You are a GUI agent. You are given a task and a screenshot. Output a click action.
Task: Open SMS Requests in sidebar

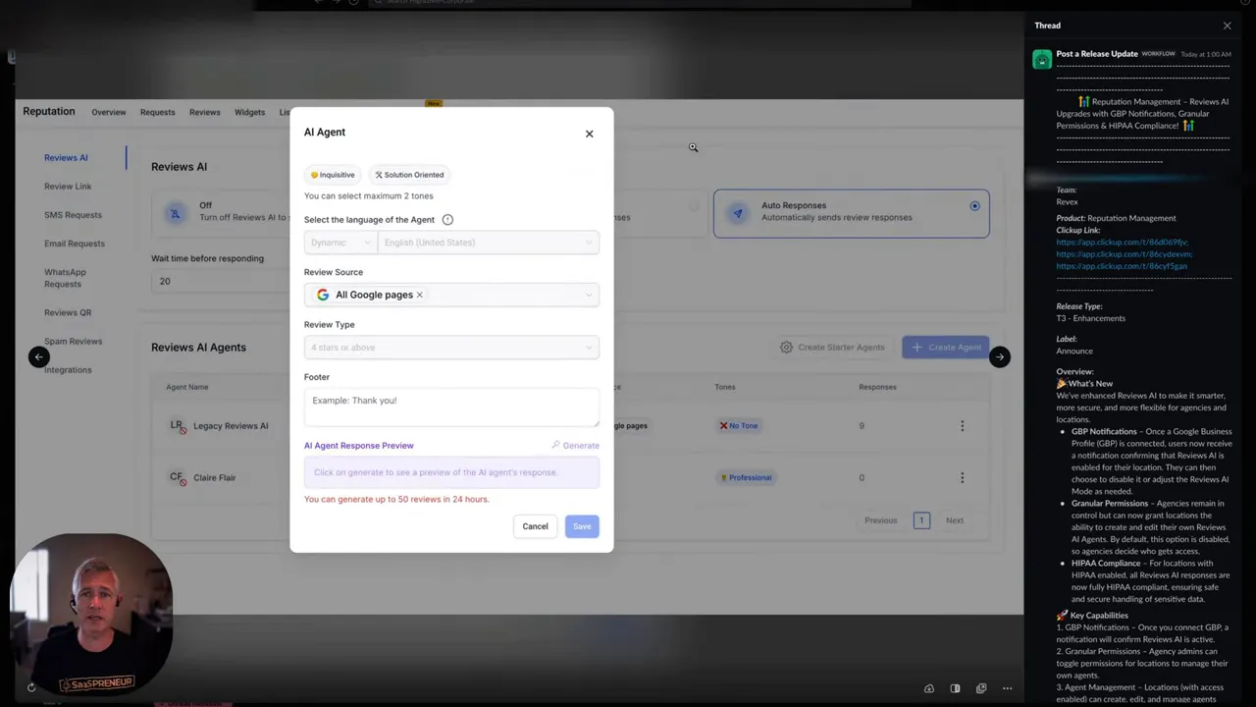(73, 215)
